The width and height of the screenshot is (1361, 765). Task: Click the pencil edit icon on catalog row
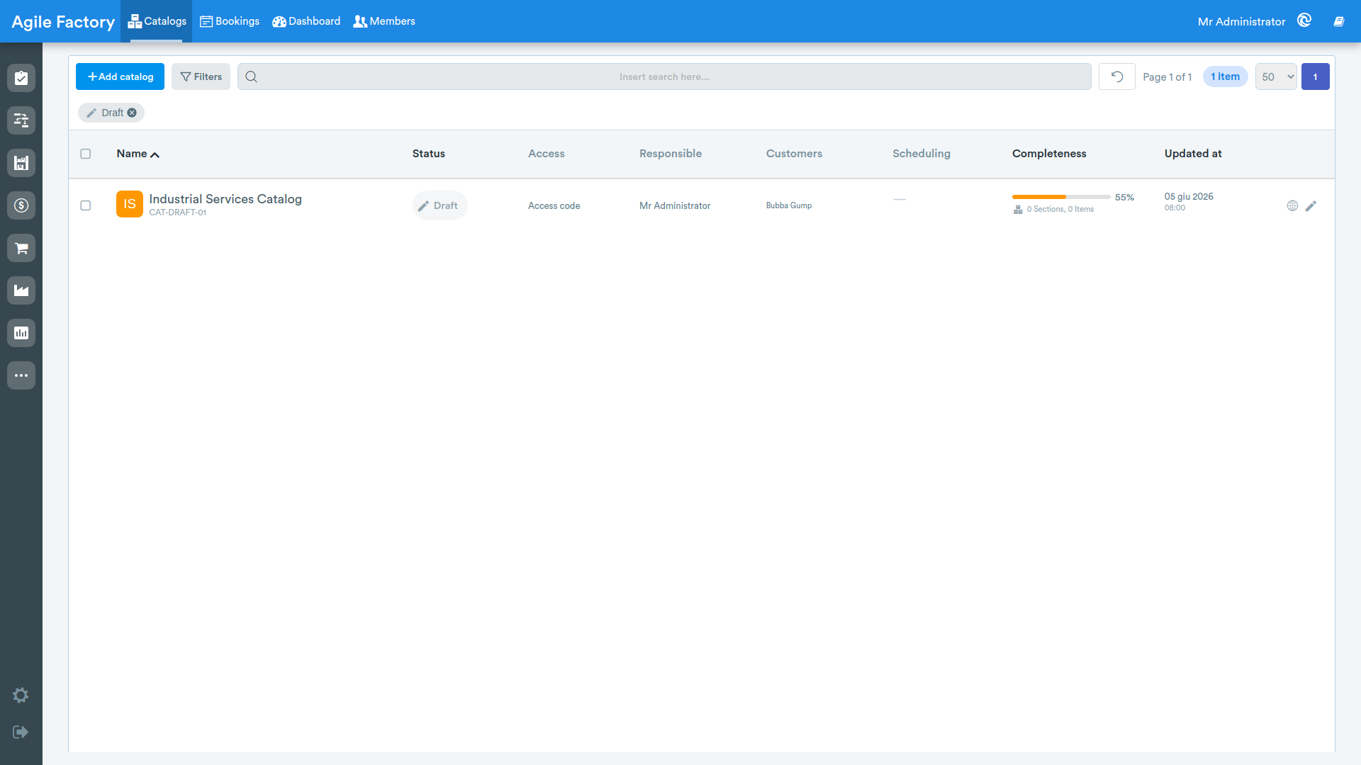(1311, 205)
